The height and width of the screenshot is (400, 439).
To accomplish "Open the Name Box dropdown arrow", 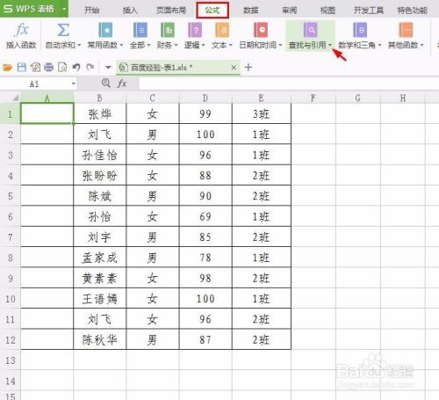I will click(74, 84).
